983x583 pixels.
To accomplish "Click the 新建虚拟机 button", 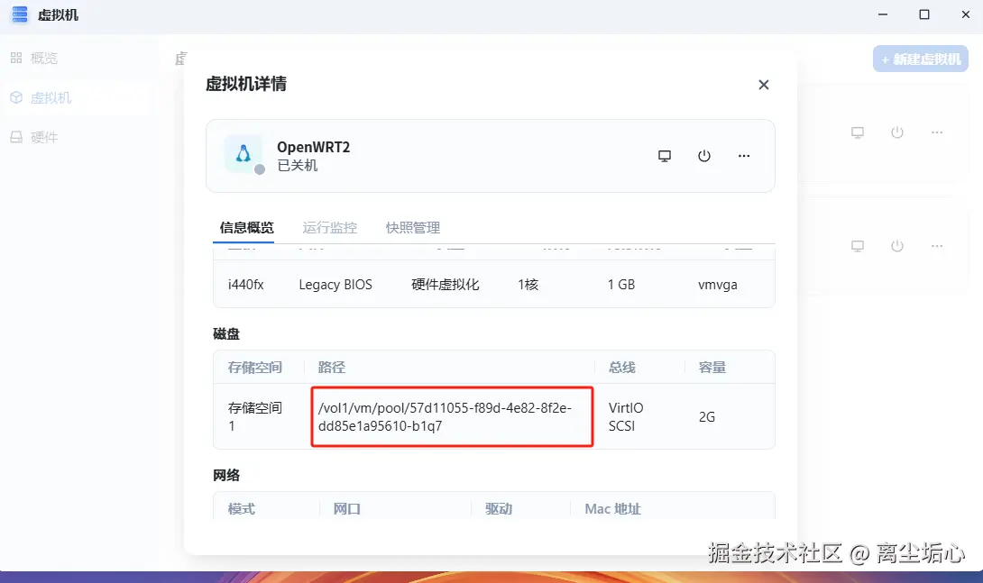I will point(920,59).
